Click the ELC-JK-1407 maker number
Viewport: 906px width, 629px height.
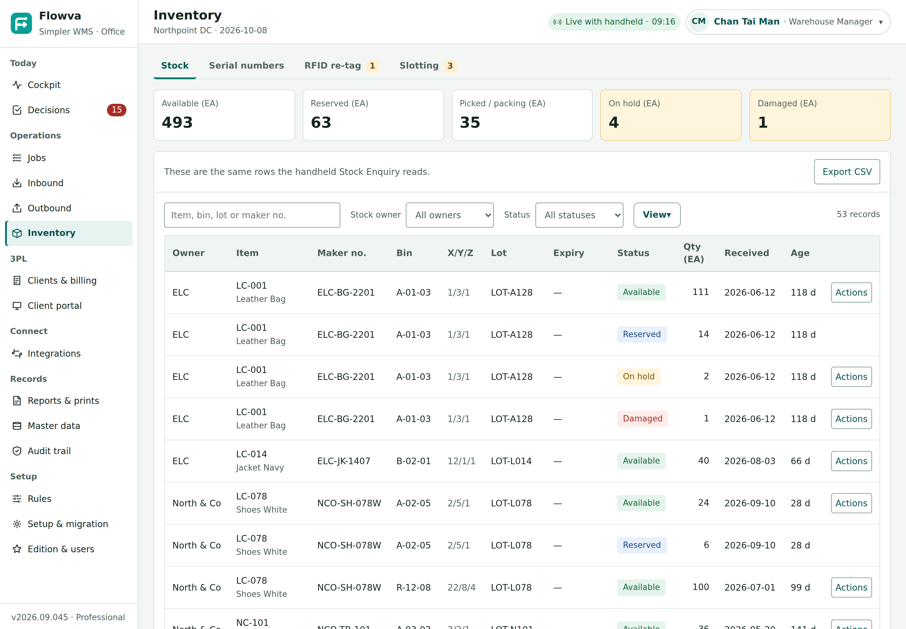[344, 461]
